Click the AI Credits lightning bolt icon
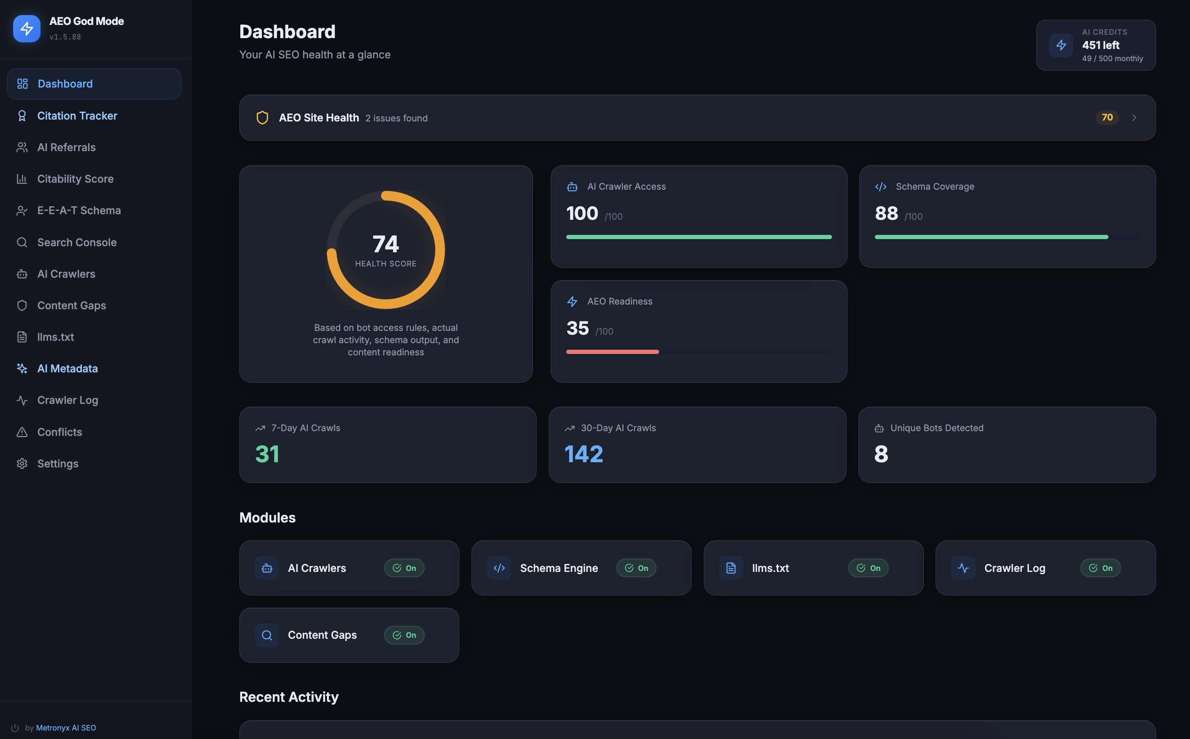 [x=1061, y=46]
